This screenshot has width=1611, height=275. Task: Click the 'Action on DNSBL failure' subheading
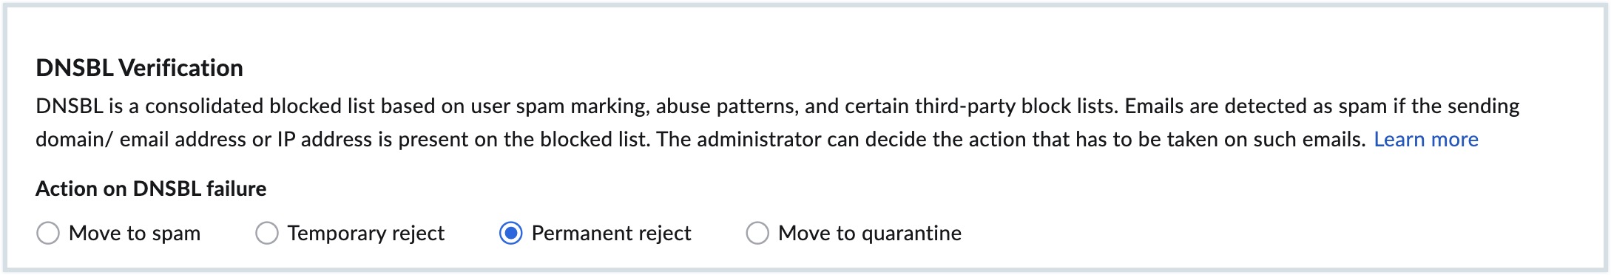[x=151, y=189]
